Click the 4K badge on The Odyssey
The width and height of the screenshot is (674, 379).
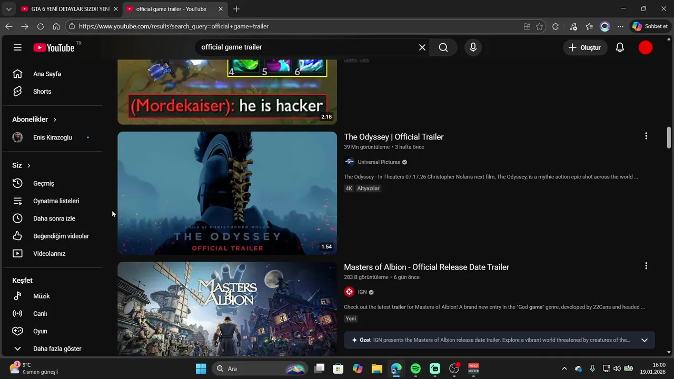349,188
